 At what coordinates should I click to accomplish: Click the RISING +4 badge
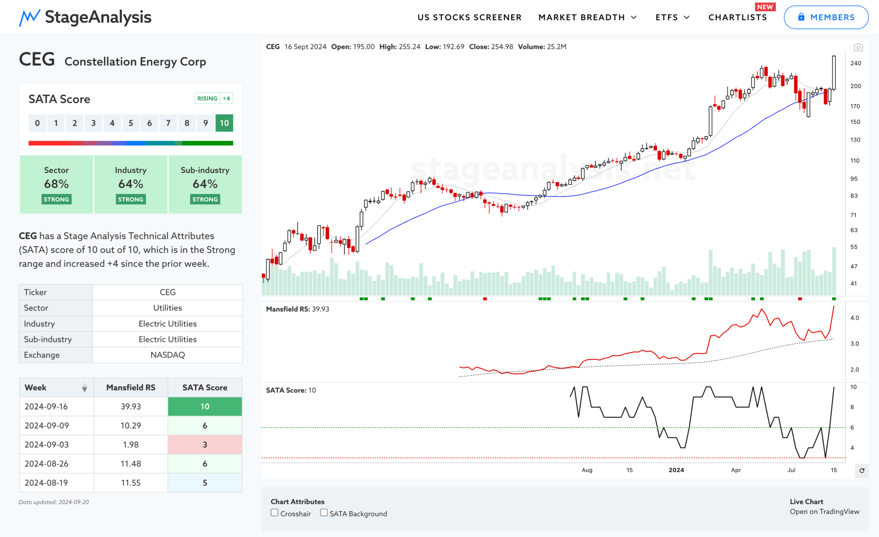214,98
